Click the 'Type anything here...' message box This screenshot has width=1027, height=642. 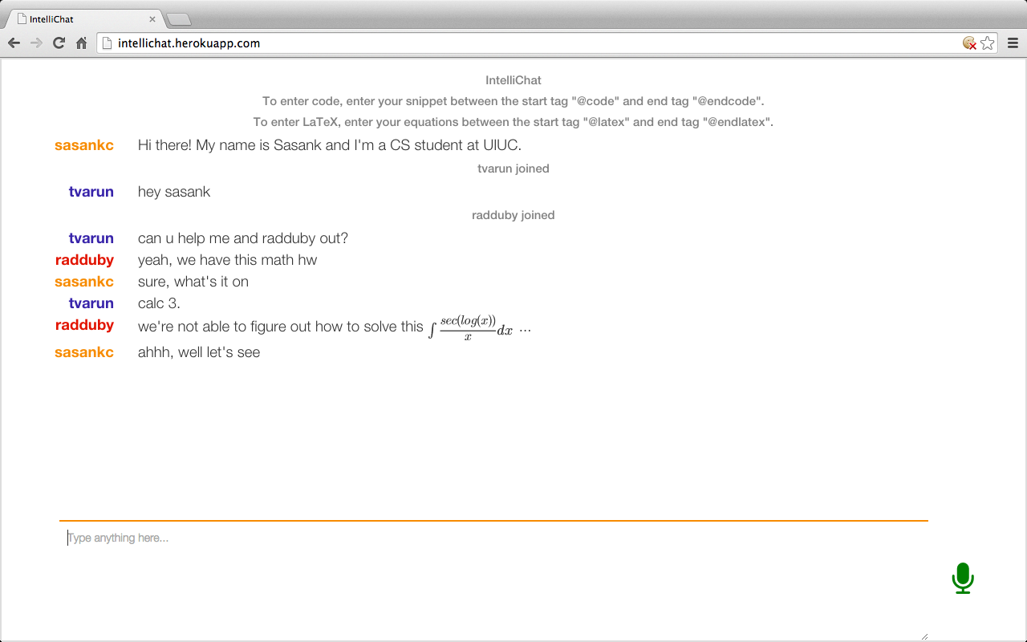pyautogui.click(x=493, y=581)
